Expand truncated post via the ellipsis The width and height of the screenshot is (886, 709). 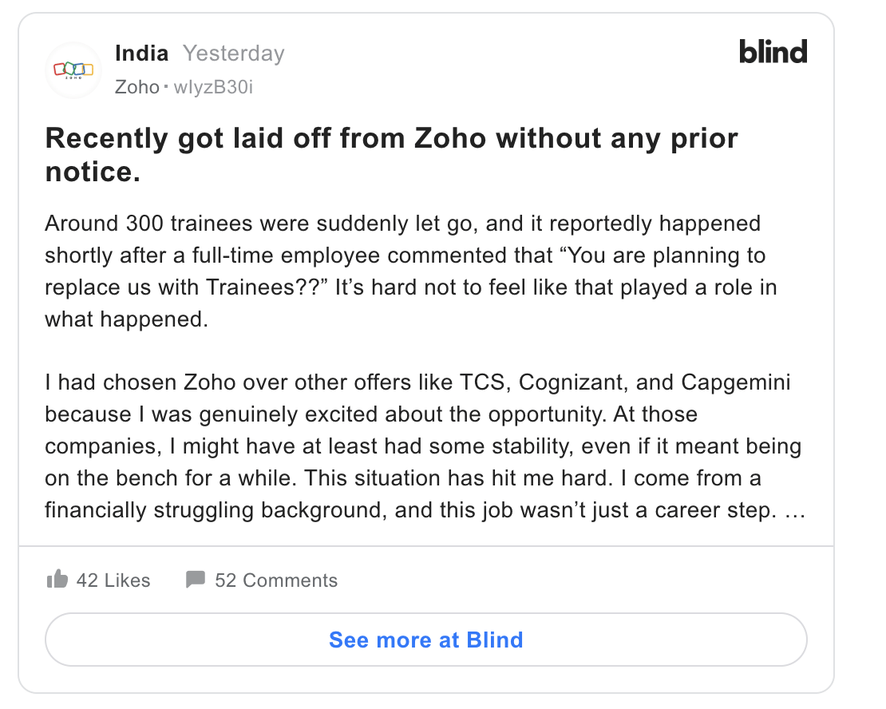[794, 509]
